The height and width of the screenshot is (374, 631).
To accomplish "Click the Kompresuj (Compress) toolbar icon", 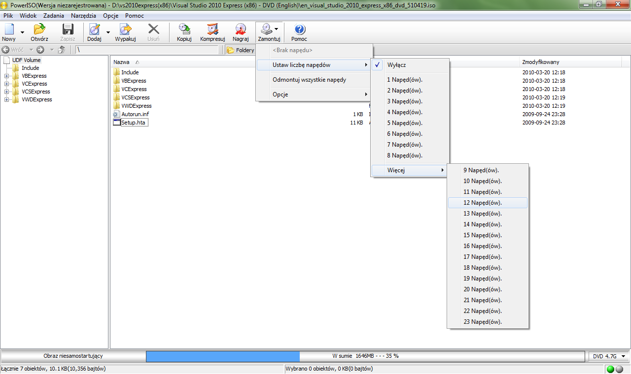I will (212, 30).
